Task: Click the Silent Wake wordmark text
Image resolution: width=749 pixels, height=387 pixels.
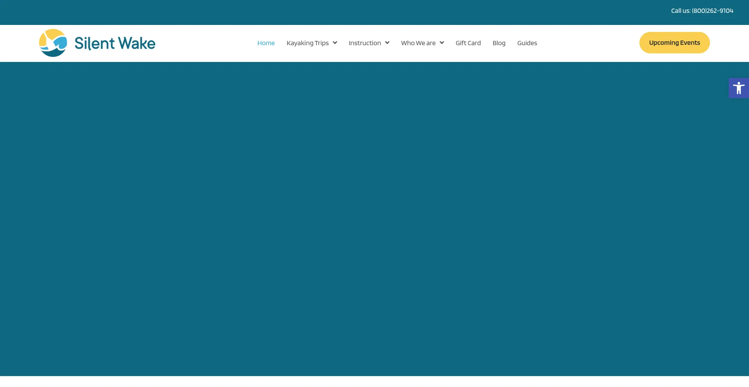Action: 115,43
